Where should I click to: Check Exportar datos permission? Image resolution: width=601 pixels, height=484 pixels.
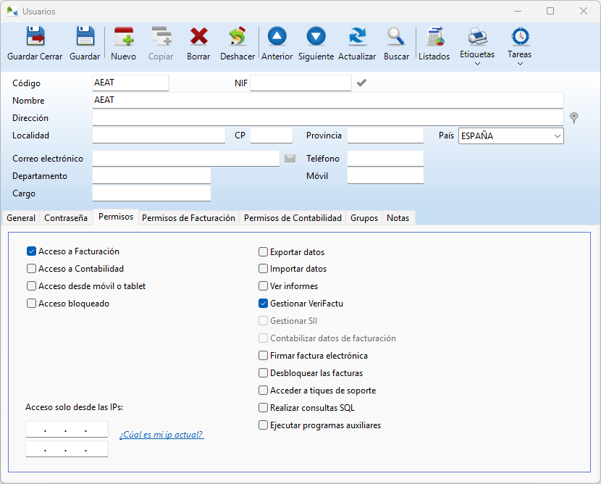(x=264, y=252)
